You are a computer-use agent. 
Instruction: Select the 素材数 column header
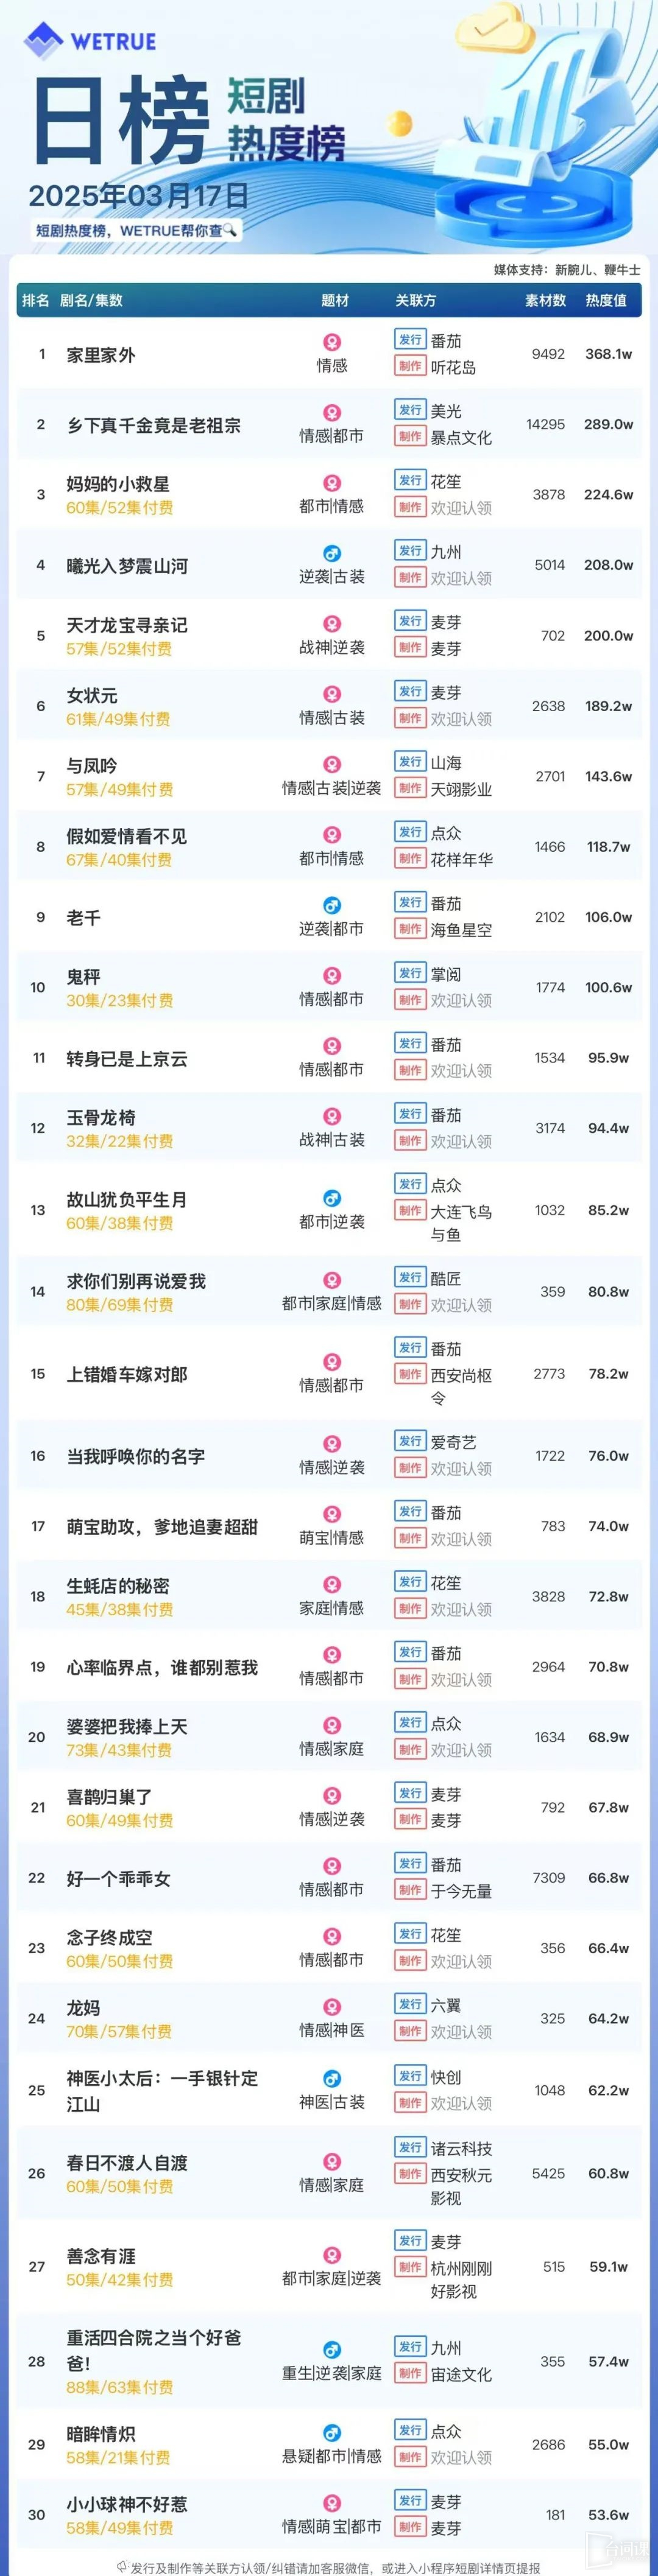tap(546, 300)
